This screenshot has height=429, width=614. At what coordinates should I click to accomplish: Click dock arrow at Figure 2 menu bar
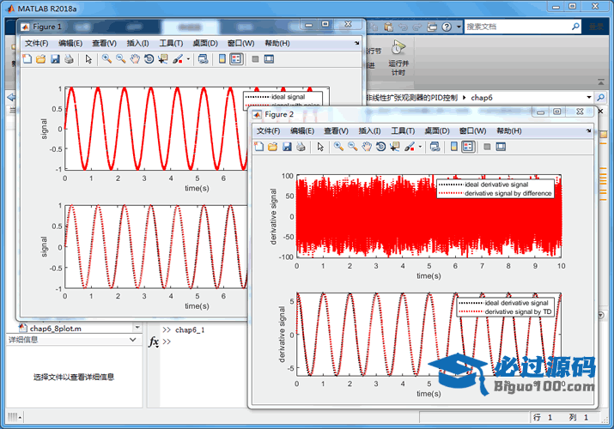[x=588, y=130]
